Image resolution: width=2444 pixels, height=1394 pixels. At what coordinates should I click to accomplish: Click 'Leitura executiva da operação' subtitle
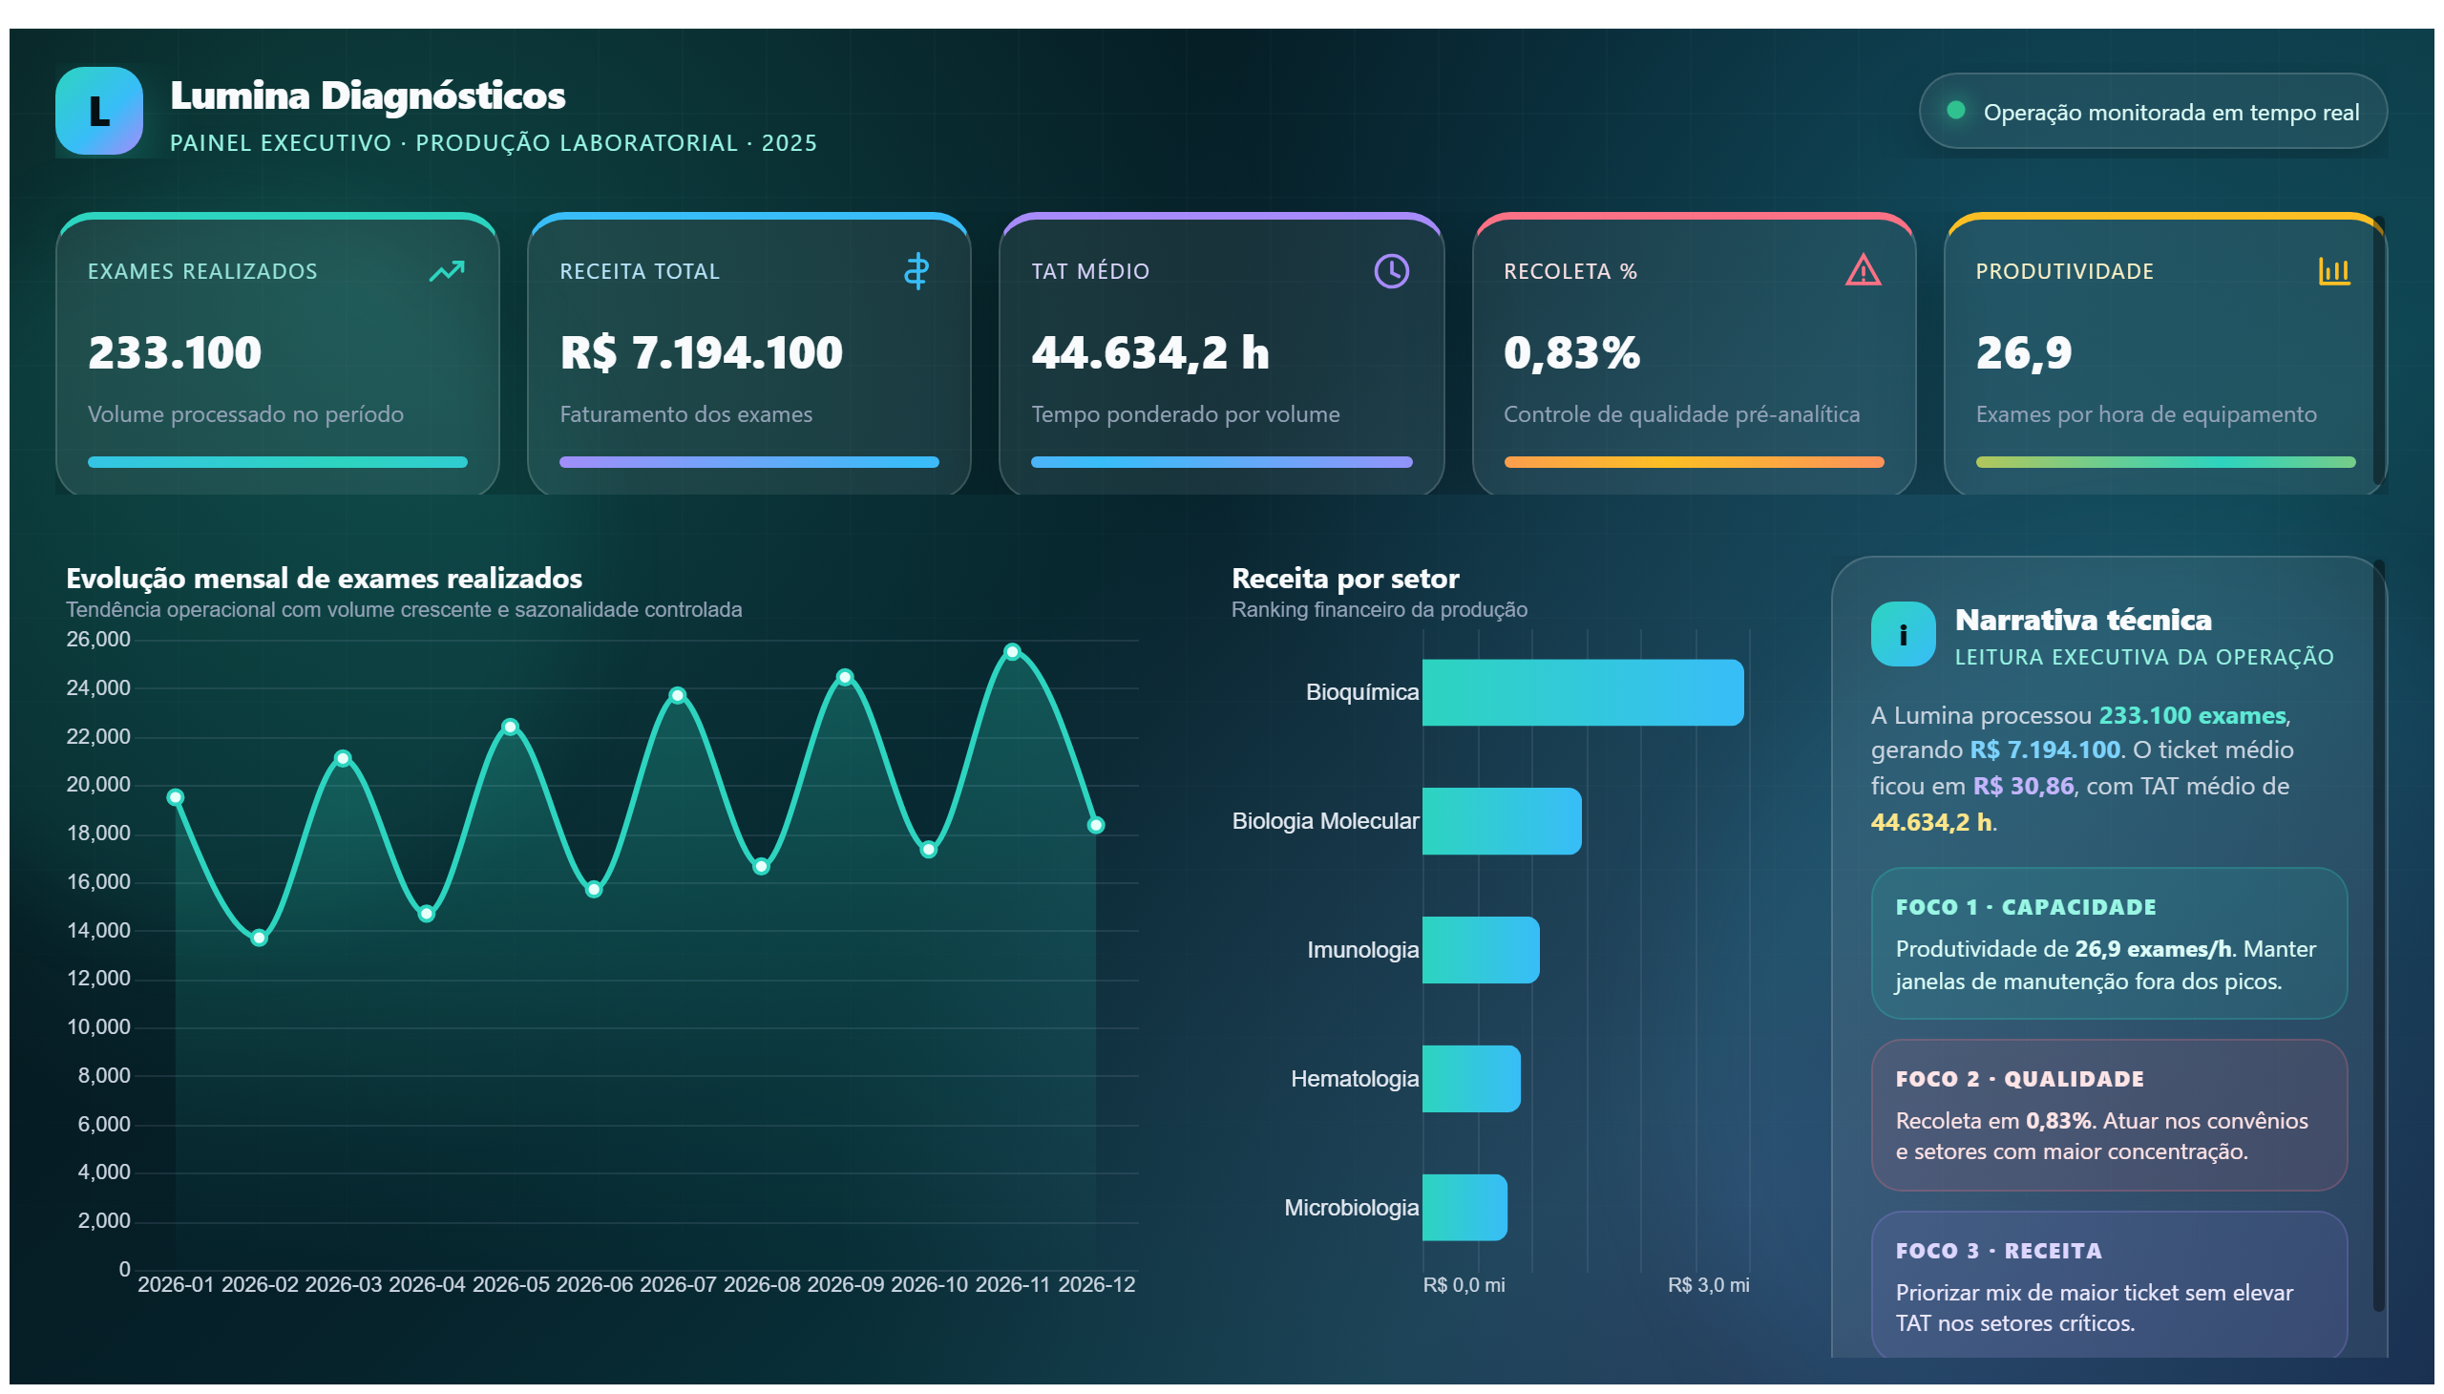(x=2143, y=657)
